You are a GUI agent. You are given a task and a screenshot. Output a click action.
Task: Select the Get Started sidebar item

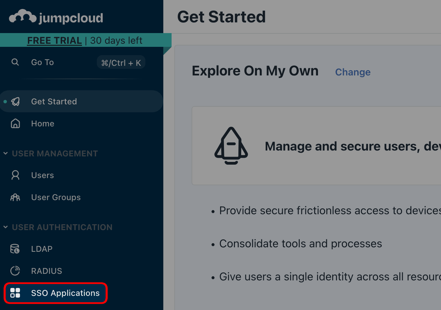click(x=82, y=101)
